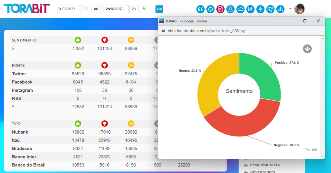Click Twitter negative count 96863
The height and width of the screenshot is (173, 331).
104,74
